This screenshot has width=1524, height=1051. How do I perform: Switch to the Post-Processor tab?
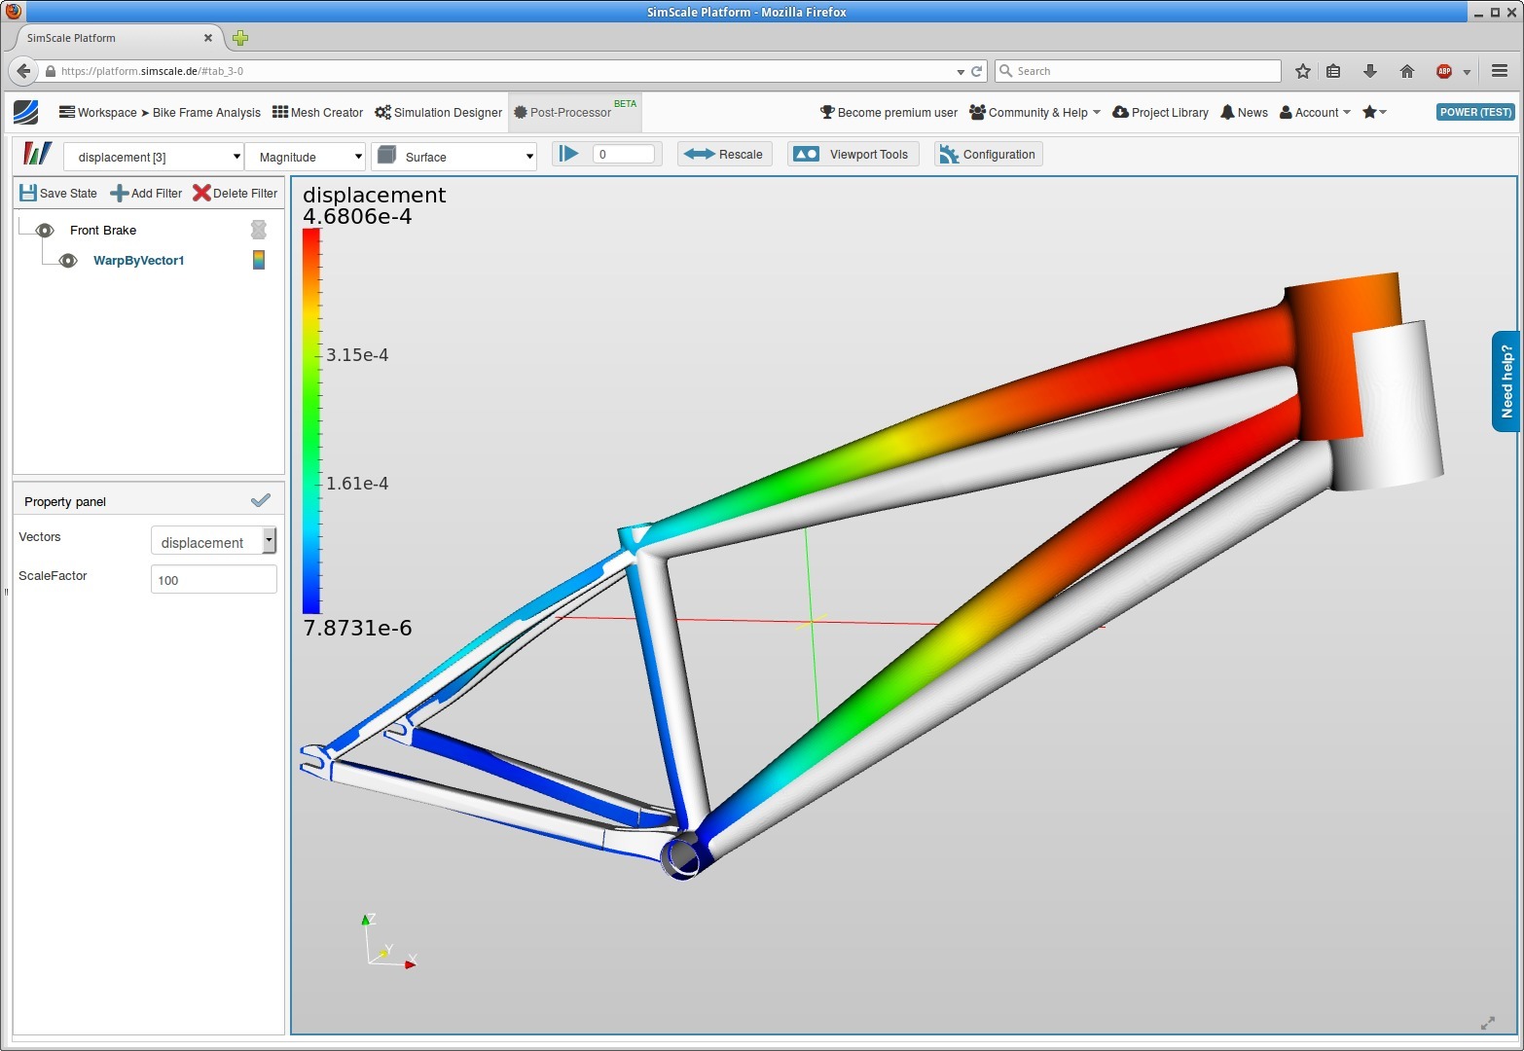[574, 112]
